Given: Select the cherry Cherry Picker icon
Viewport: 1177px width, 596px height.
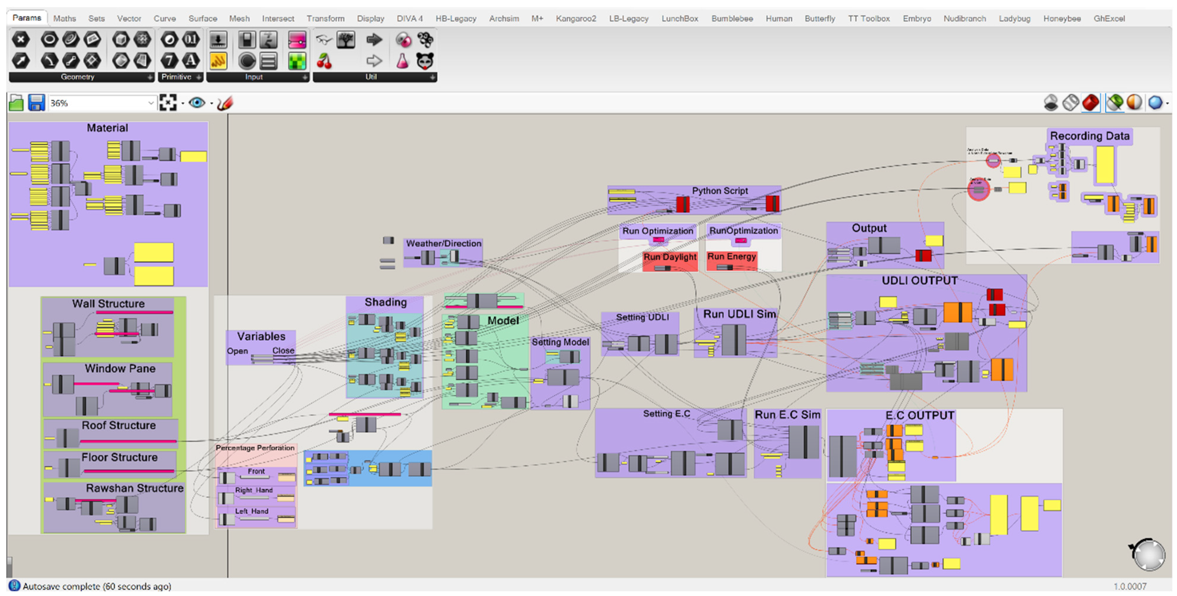Looking at the screenshot, I should pos(325,61).
